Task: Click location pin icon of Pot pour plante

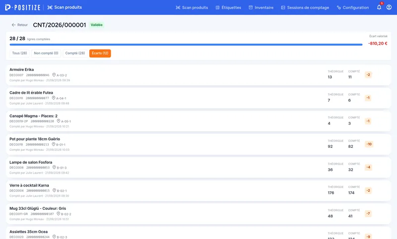Action: coord(54,144)
